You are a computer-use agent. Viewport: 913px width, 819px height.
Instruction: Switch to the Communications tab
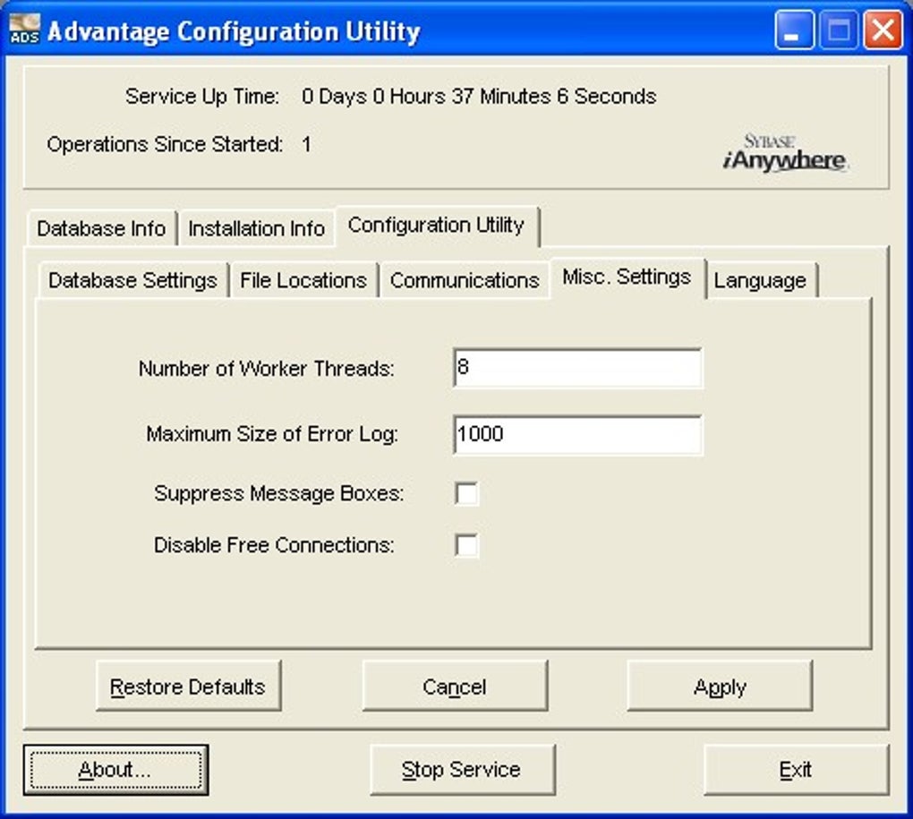coord(465,280)
